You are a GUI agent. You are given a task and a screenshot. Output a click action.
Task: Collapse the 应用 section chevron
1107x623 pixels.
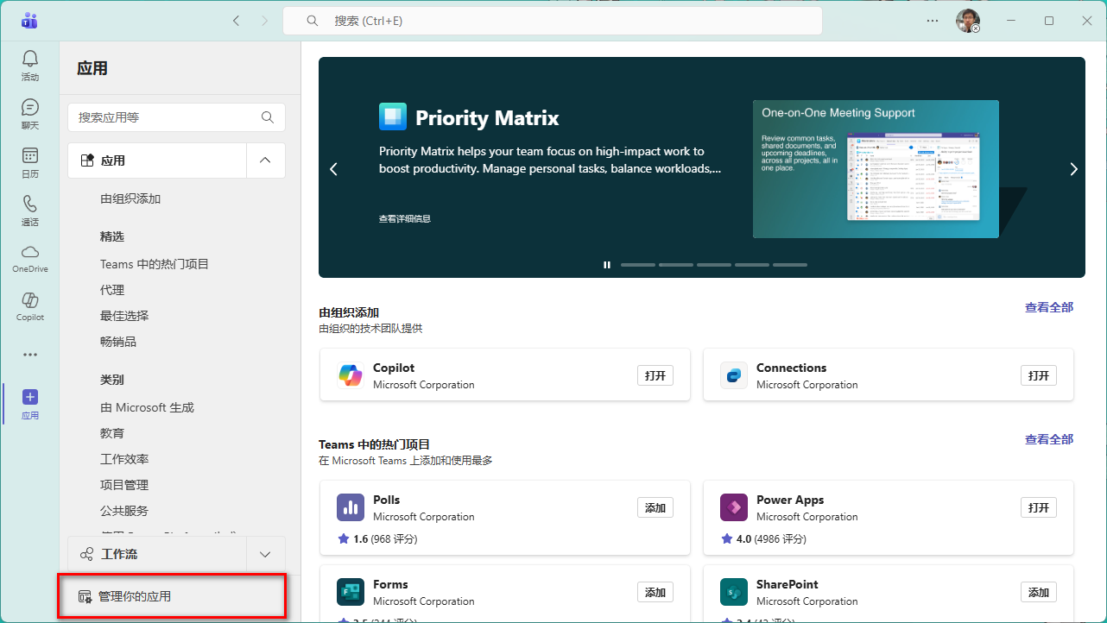tap(266, 160)
